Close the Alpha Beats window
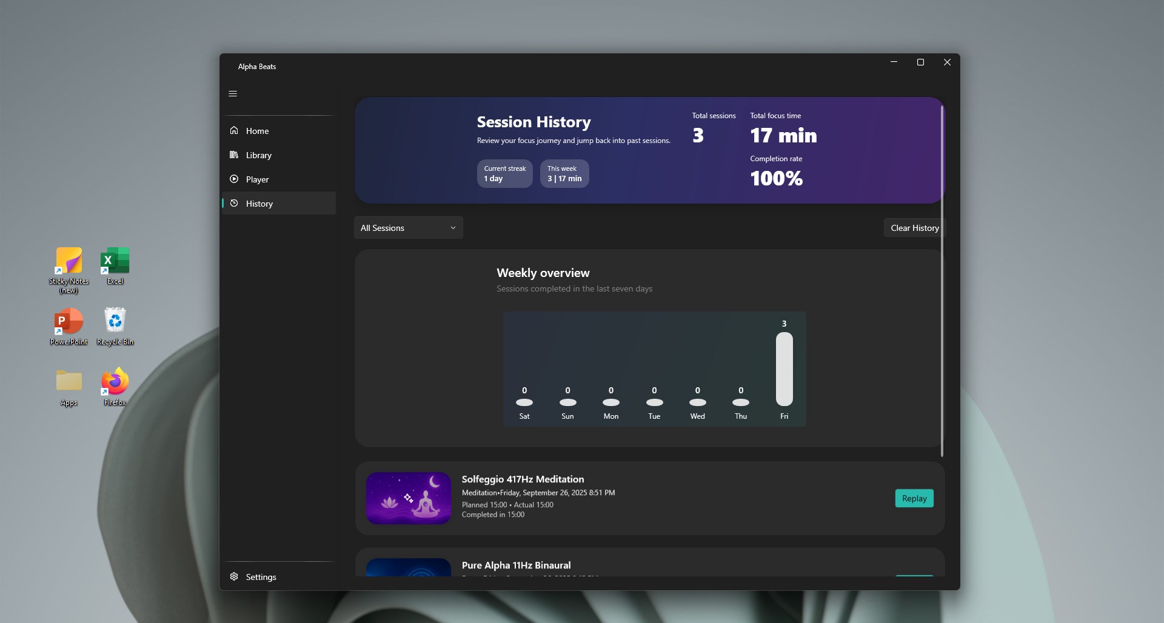 click(x=947, y=62)
